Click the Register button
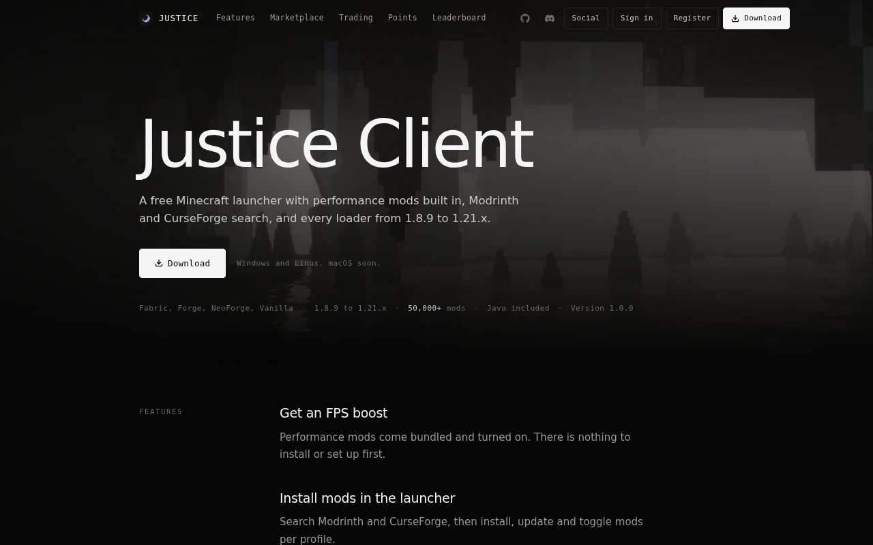This screenshot has height=545, width=873. click(692, 18)
